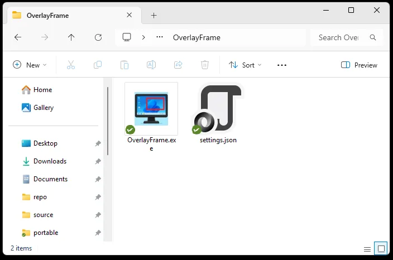Open Downloads in the sidebar
The height and width of the screenshot is (260, 393).
tap(44, 161)
